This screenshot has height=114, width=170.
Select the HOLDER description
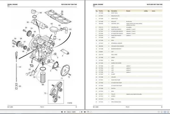click(x=113, y=77)
